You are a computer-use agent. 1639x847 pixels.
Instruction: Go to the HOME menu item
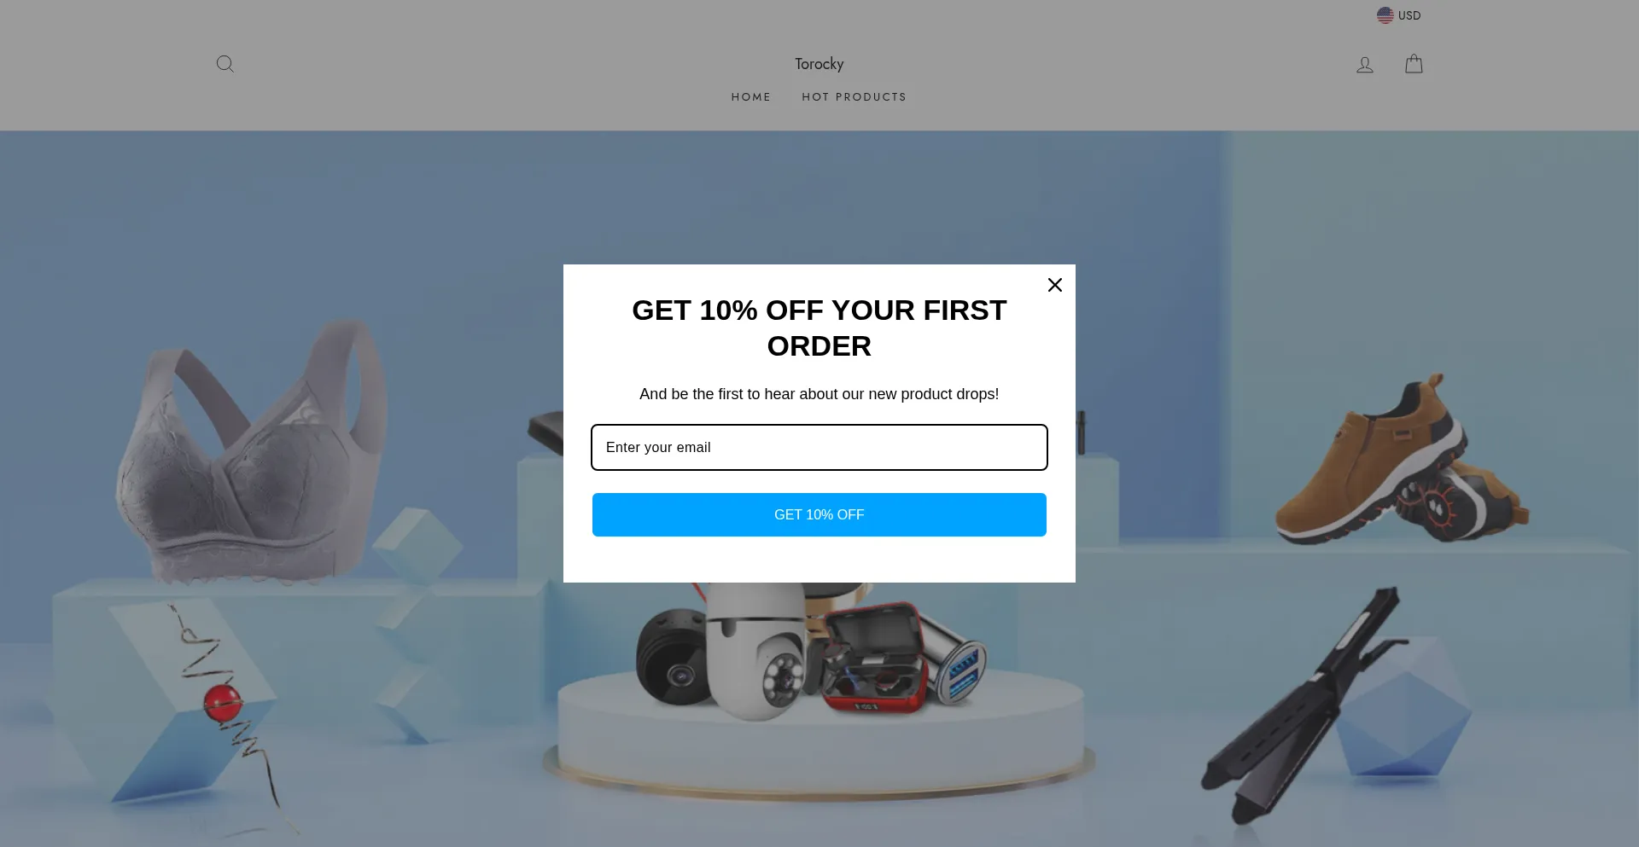coord(751,97)
